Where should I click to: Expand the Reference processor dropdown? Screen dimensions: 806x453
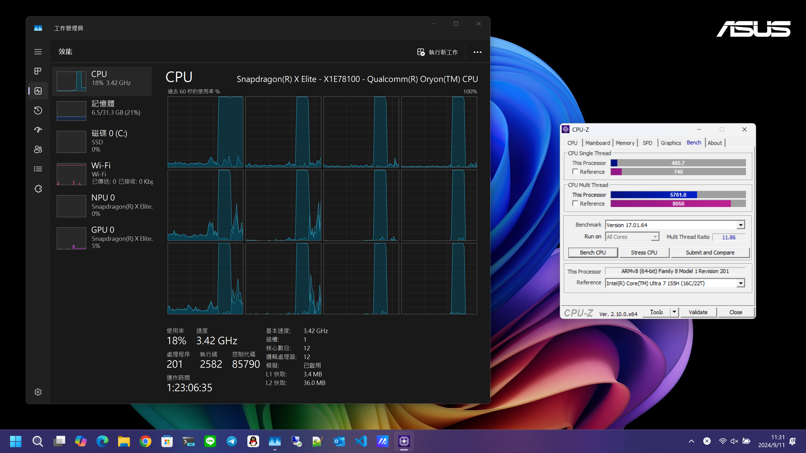point(740,283)
